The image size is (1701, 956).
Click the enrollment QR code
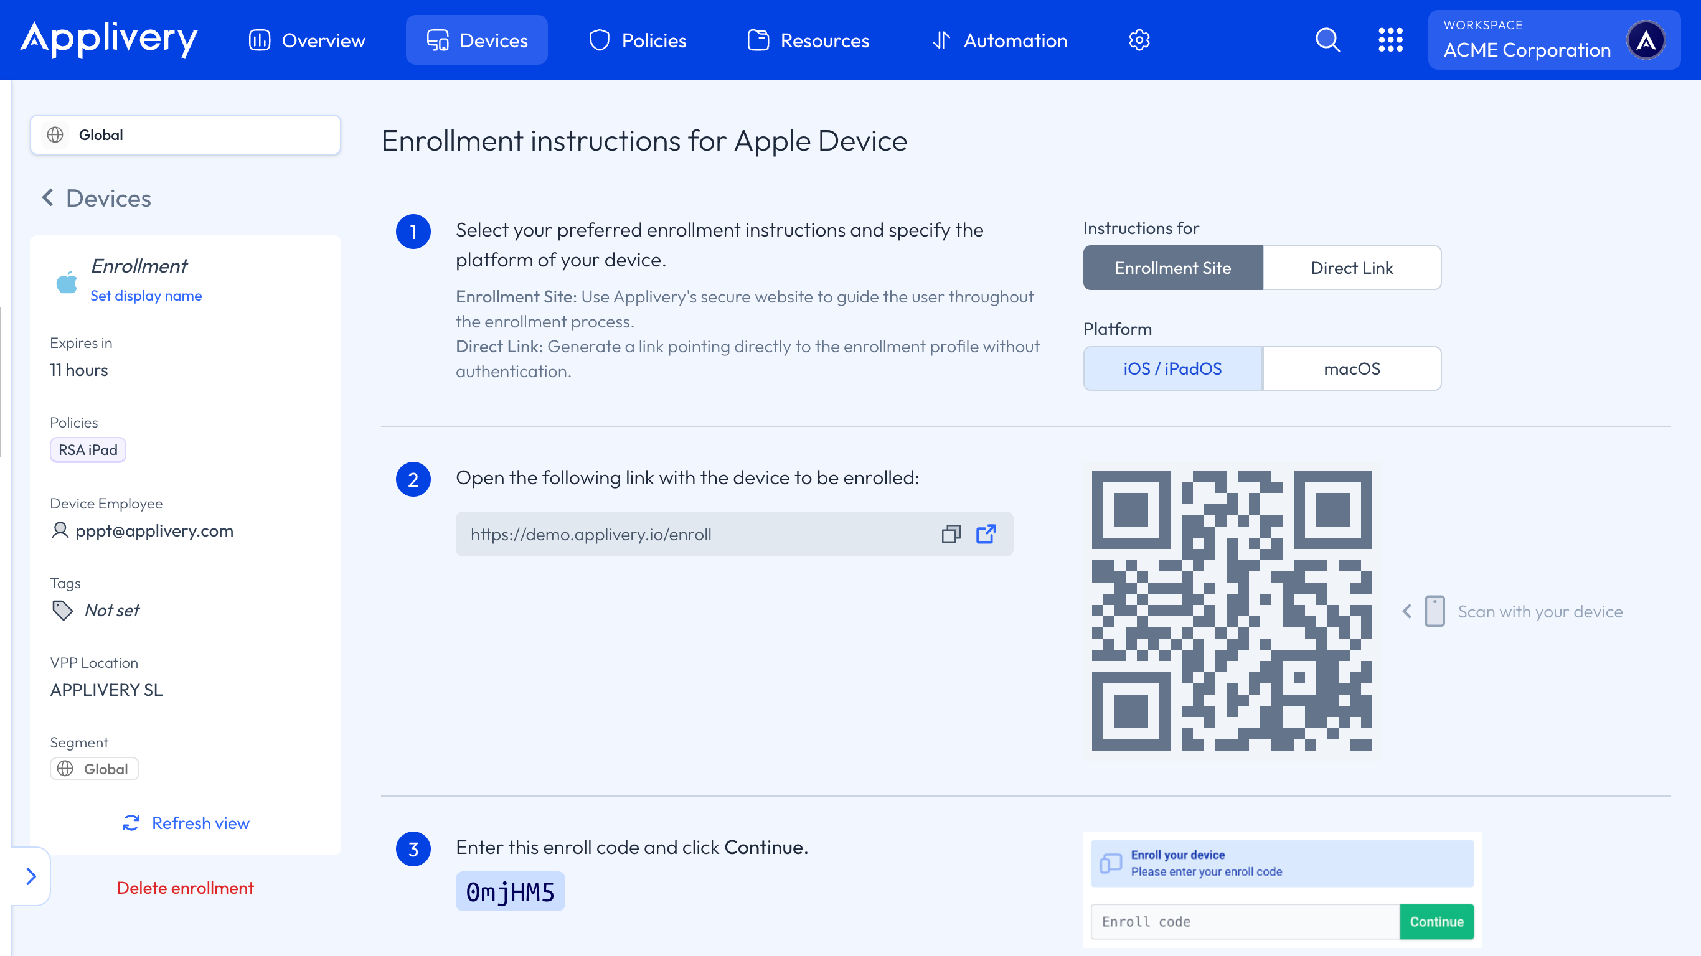click(1232, 610)
